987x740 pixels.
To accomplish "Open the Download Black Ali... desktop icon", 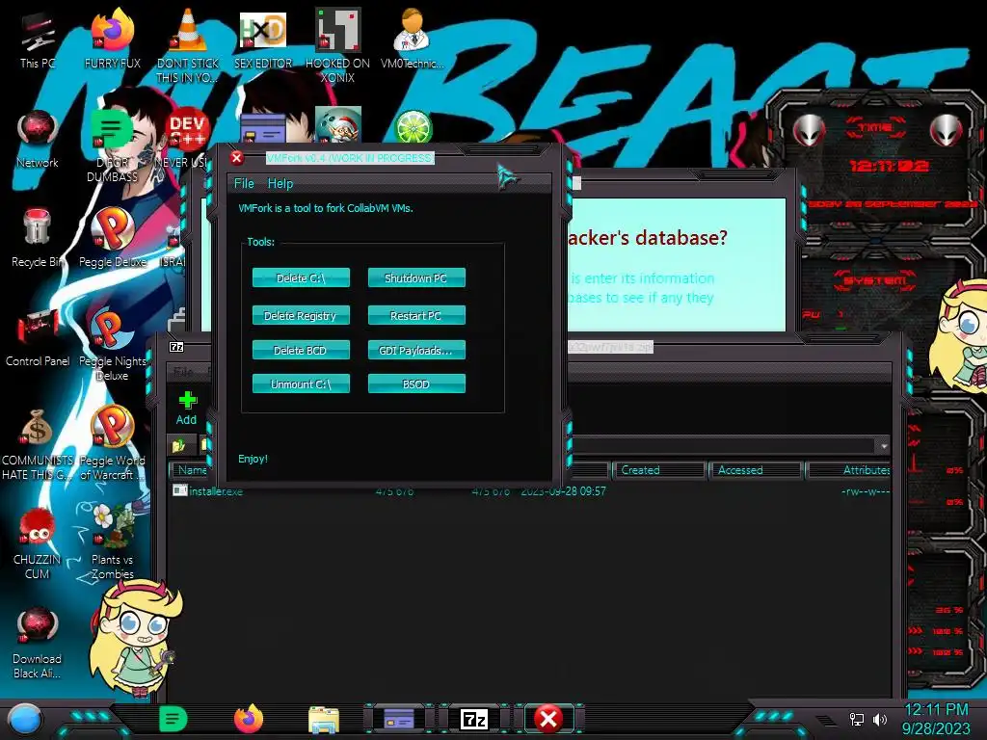I will (x=38, y=642).
